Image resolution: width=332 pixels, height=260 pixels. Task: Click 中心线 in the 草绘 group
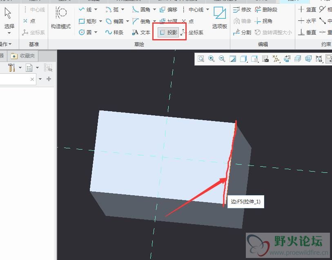(194, 9)
